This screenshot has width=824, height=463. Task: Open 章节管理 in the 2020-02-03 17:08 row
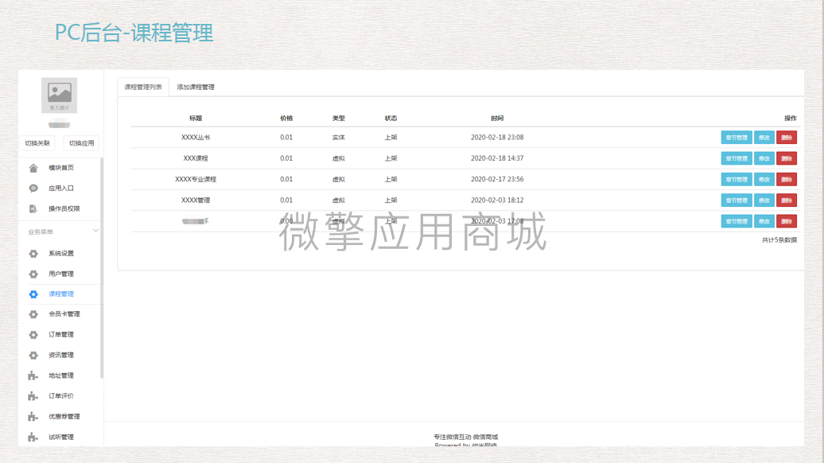(737, 221)
